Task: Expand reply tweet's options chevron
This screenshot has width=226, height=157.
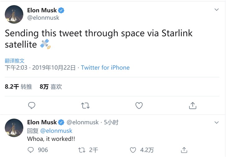Action: coord(217,122)
